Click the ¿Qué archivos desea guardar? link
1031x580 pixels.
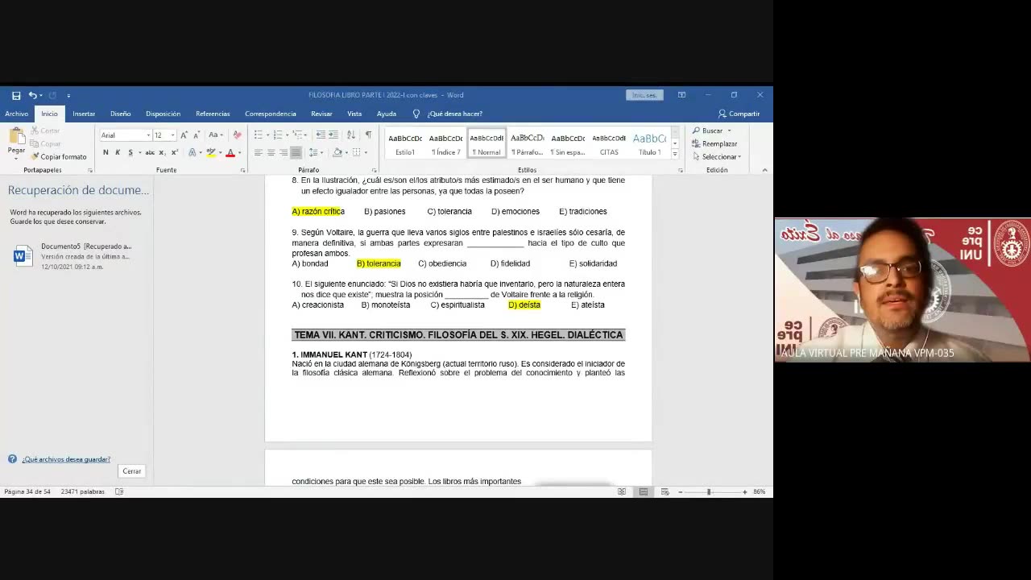point(66,459)
